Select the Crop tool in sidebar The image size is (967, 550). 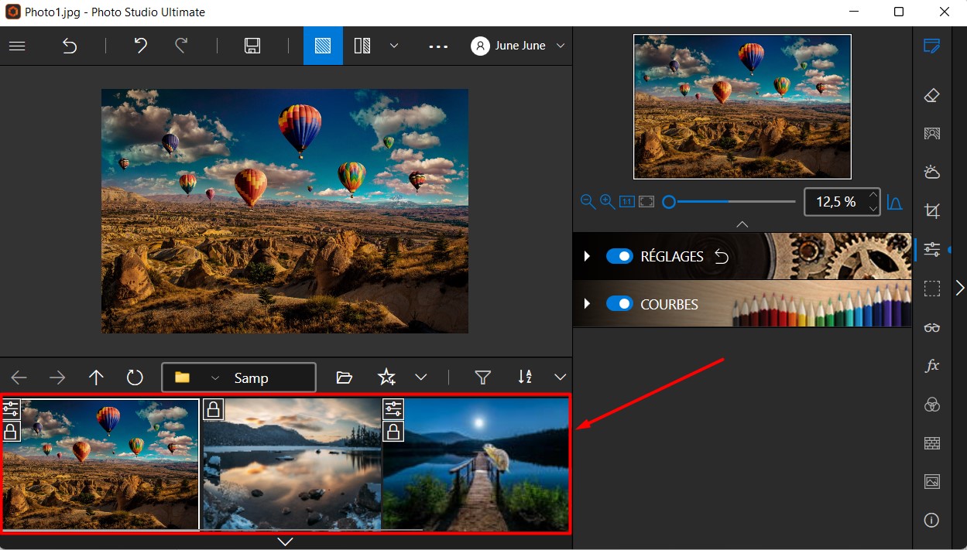tap(932, 210)
